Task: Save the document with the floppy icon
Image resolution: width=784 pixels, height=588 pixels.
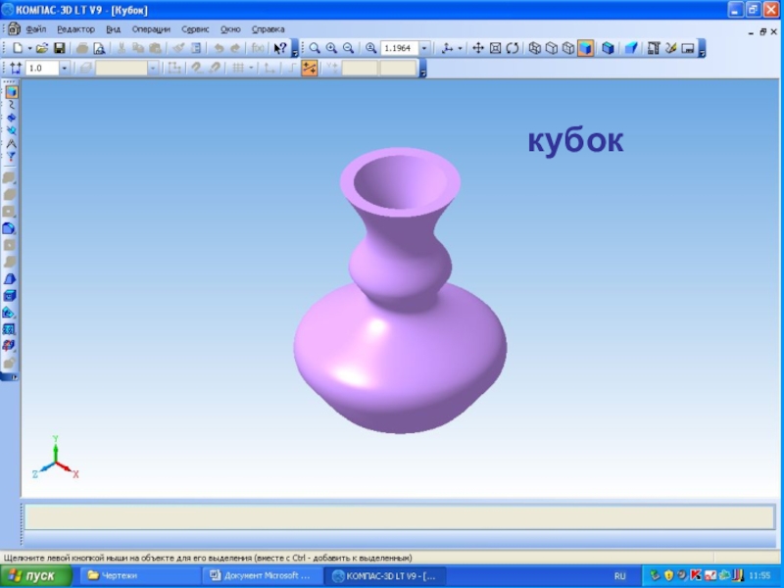Action: [59, 48]
